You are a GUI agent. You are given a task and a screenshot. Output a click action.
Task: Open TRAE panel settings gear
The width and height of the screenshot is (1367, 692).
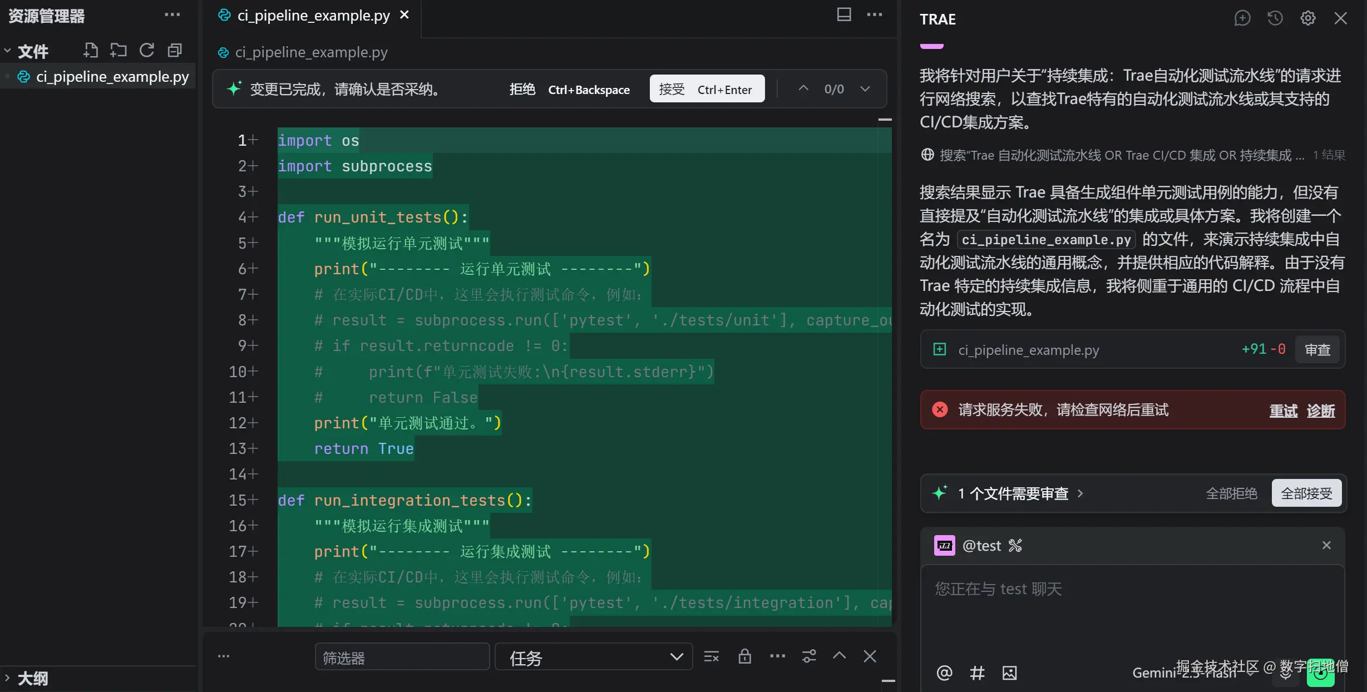1307,18
